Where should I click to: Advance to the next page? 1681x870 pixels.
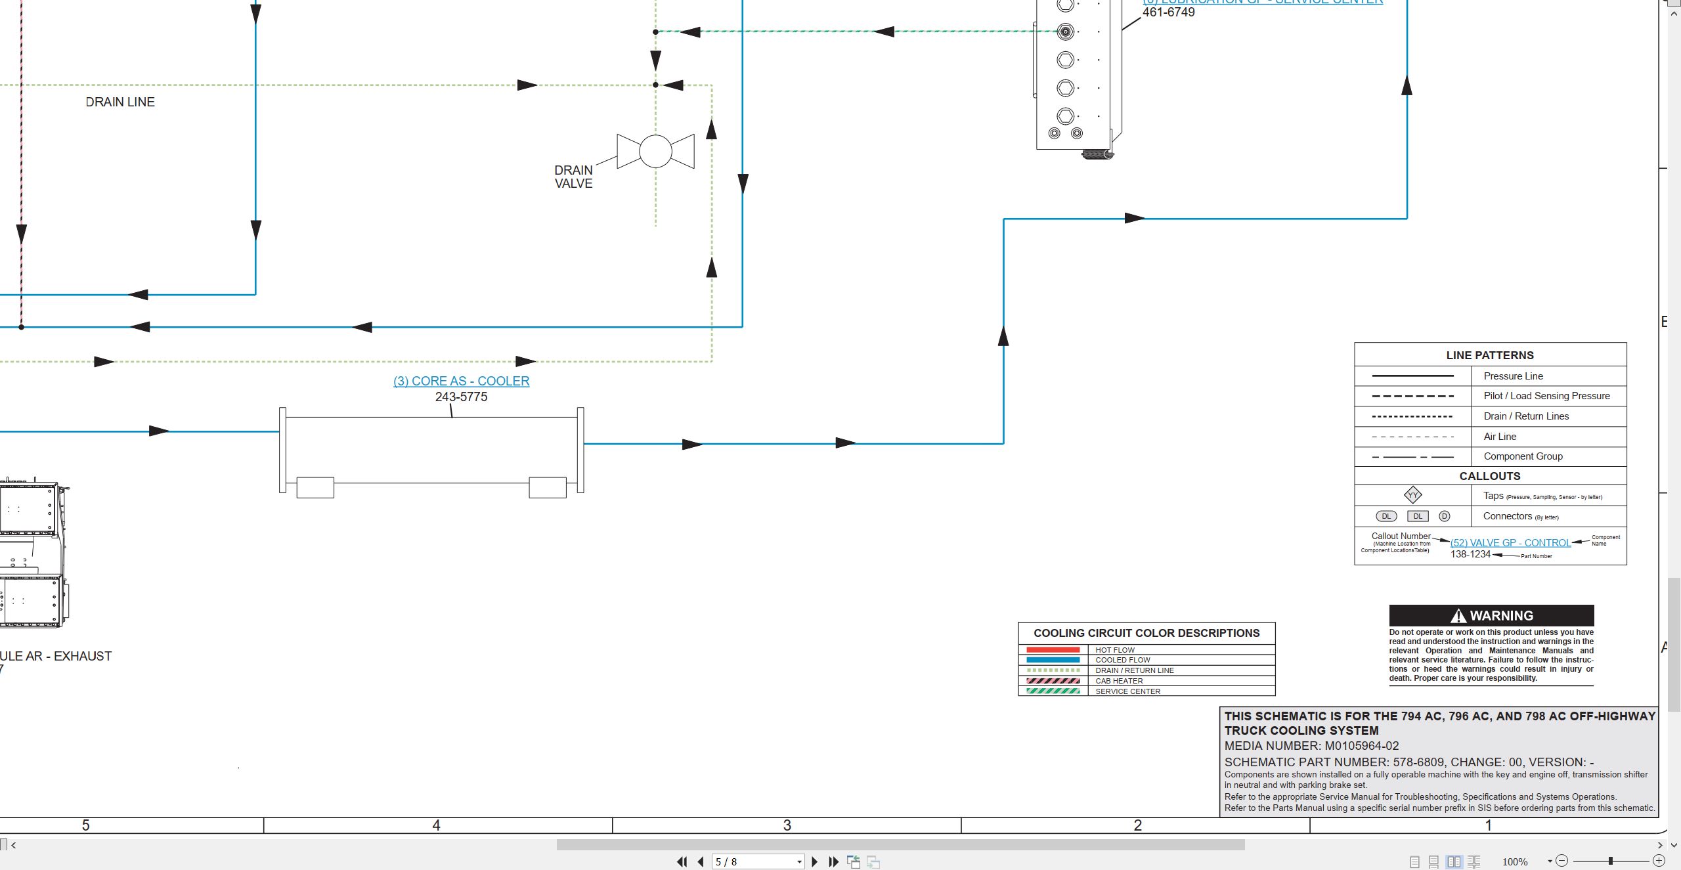click(x=815, y=861)
